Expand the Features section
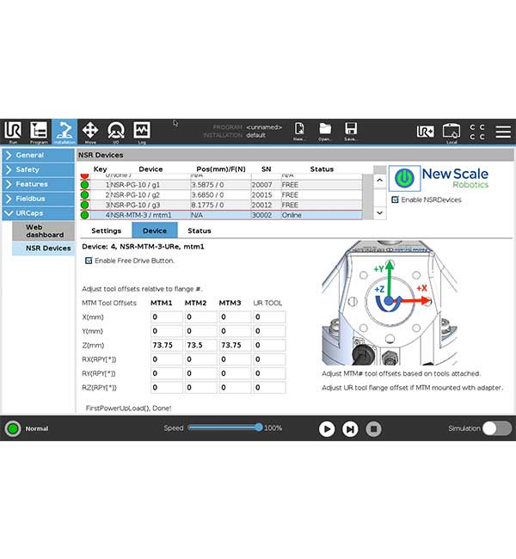This screenshot has width=516, height=559. pos(38,184)
